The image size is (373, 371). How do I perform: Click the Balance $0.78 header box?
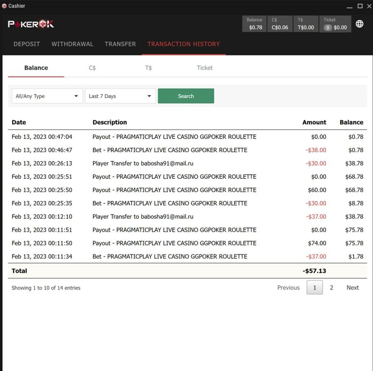254,24
